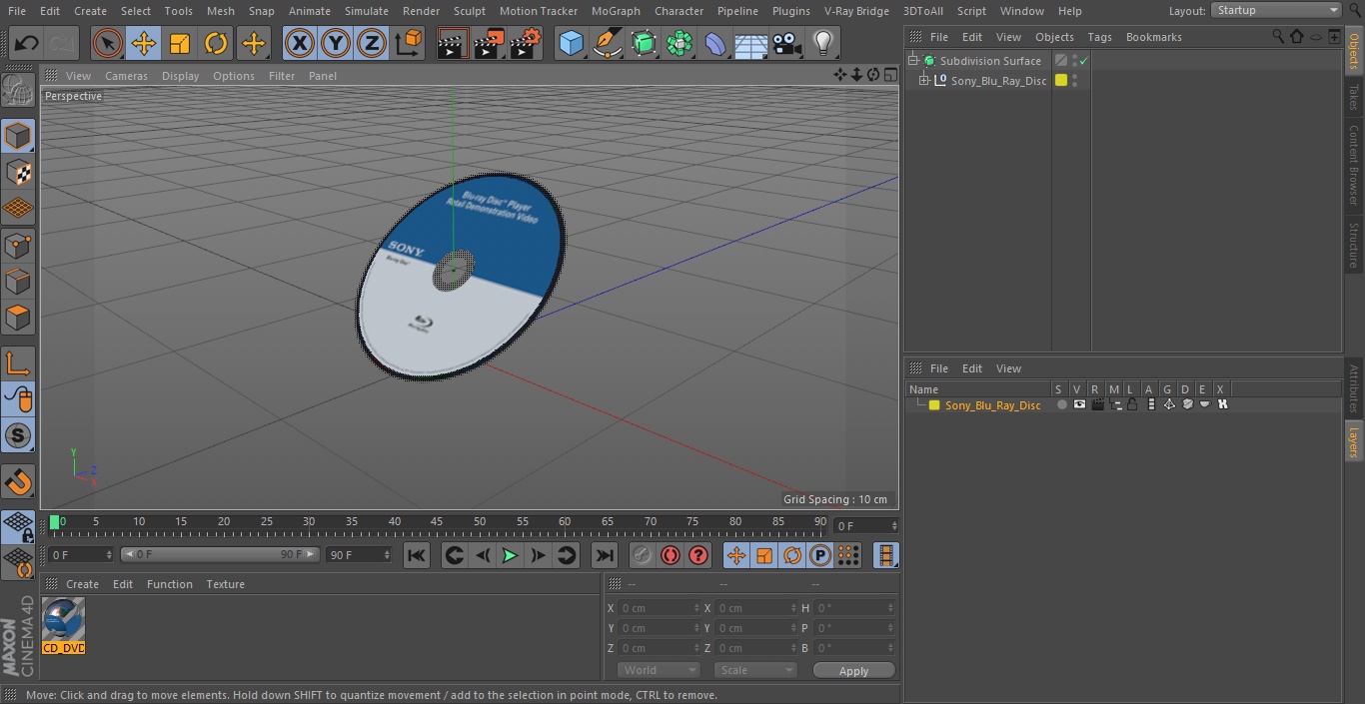This screenshot has height=704, width=1365.
Task: Click frame 45 on the timeline ruler
Action: point(437,521)
